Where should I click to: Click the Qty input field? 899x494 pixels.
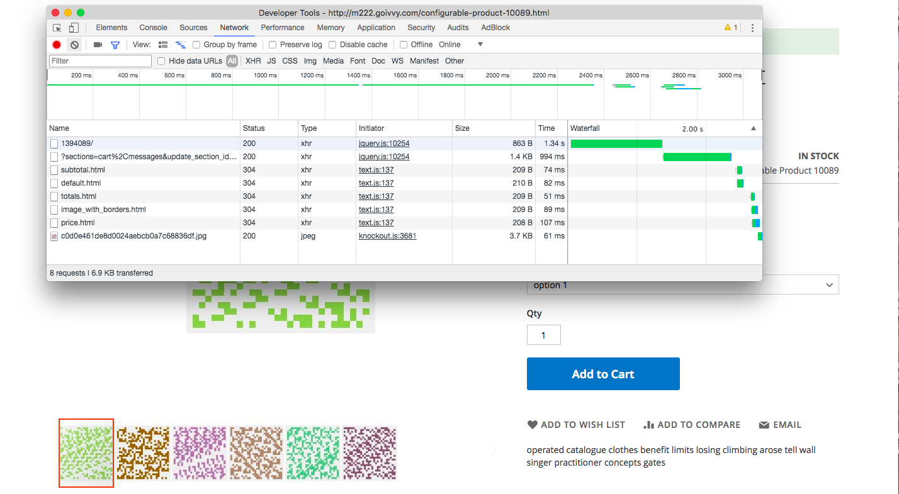pos(543,335)
